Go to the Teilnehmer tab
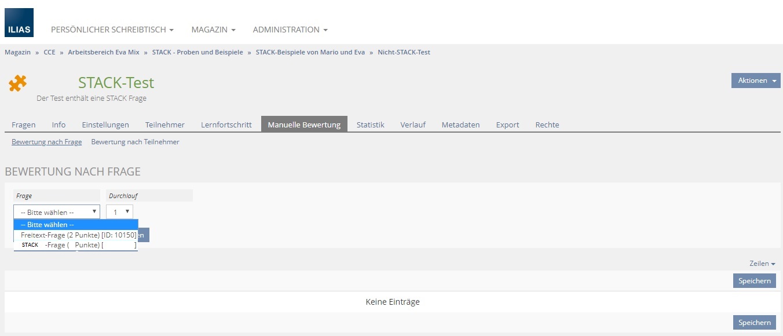 click(165, 125)
